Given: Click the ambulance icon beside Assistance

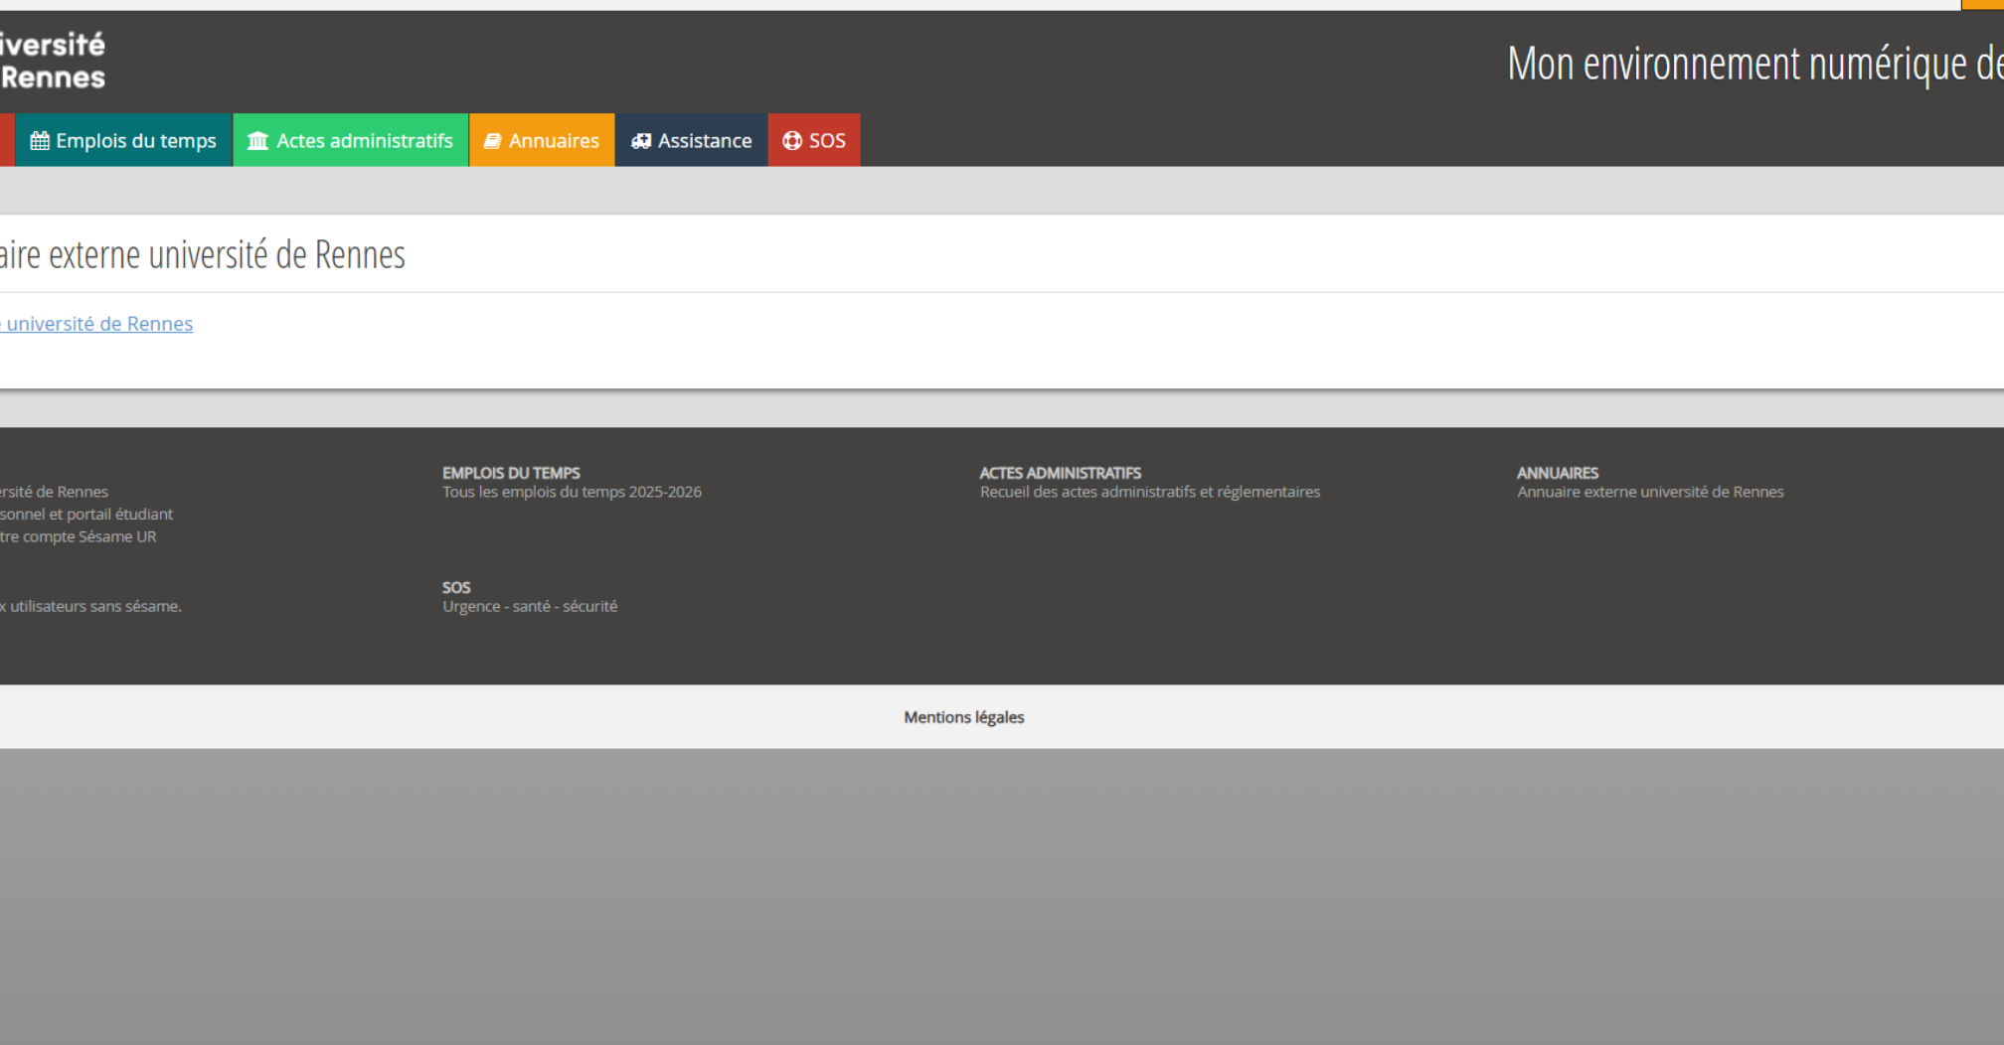Looking at the screenshot, I should click(x=641, y=141).
